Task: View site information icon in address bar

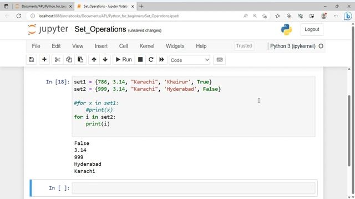Action: 33,16
